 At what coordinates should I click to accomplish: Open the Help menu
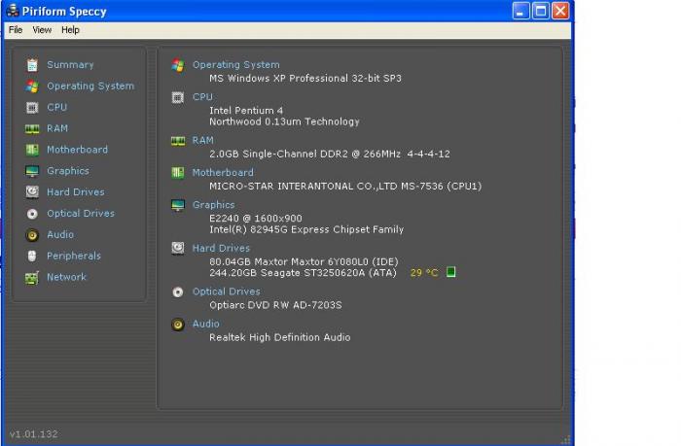(x=70, y=30)
